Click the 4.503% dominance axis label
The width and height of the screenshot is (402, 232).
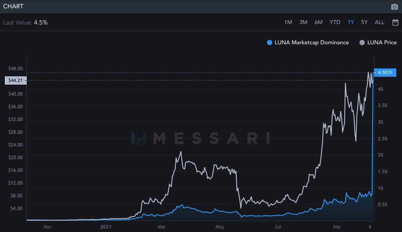click(385, 72)
